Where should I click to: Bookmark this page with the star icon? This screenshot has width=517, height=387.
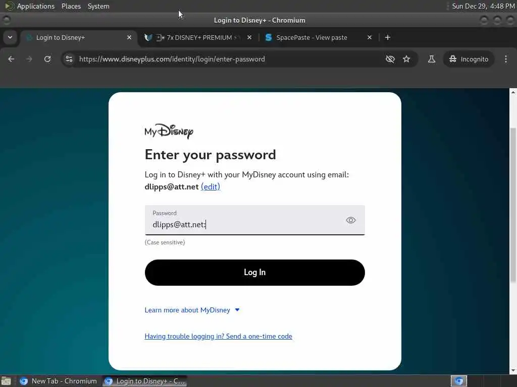(x=406, y=59)
